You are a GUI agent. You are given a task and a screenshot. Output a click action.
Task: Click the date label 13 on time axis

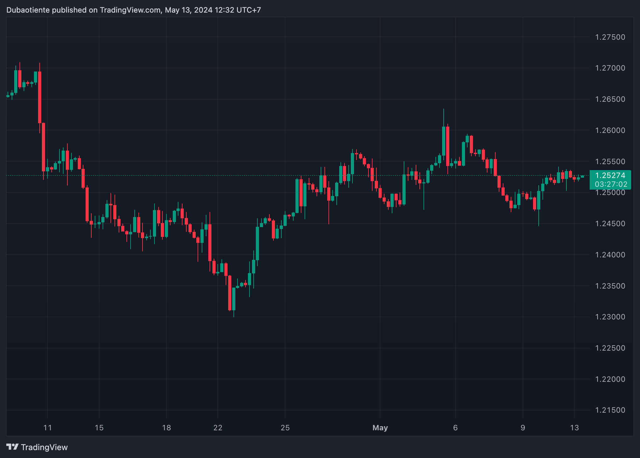(575, 428)
